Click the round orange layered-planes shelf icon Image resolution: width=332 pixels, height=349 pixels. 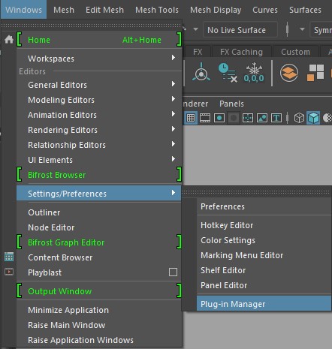(289, 73)
